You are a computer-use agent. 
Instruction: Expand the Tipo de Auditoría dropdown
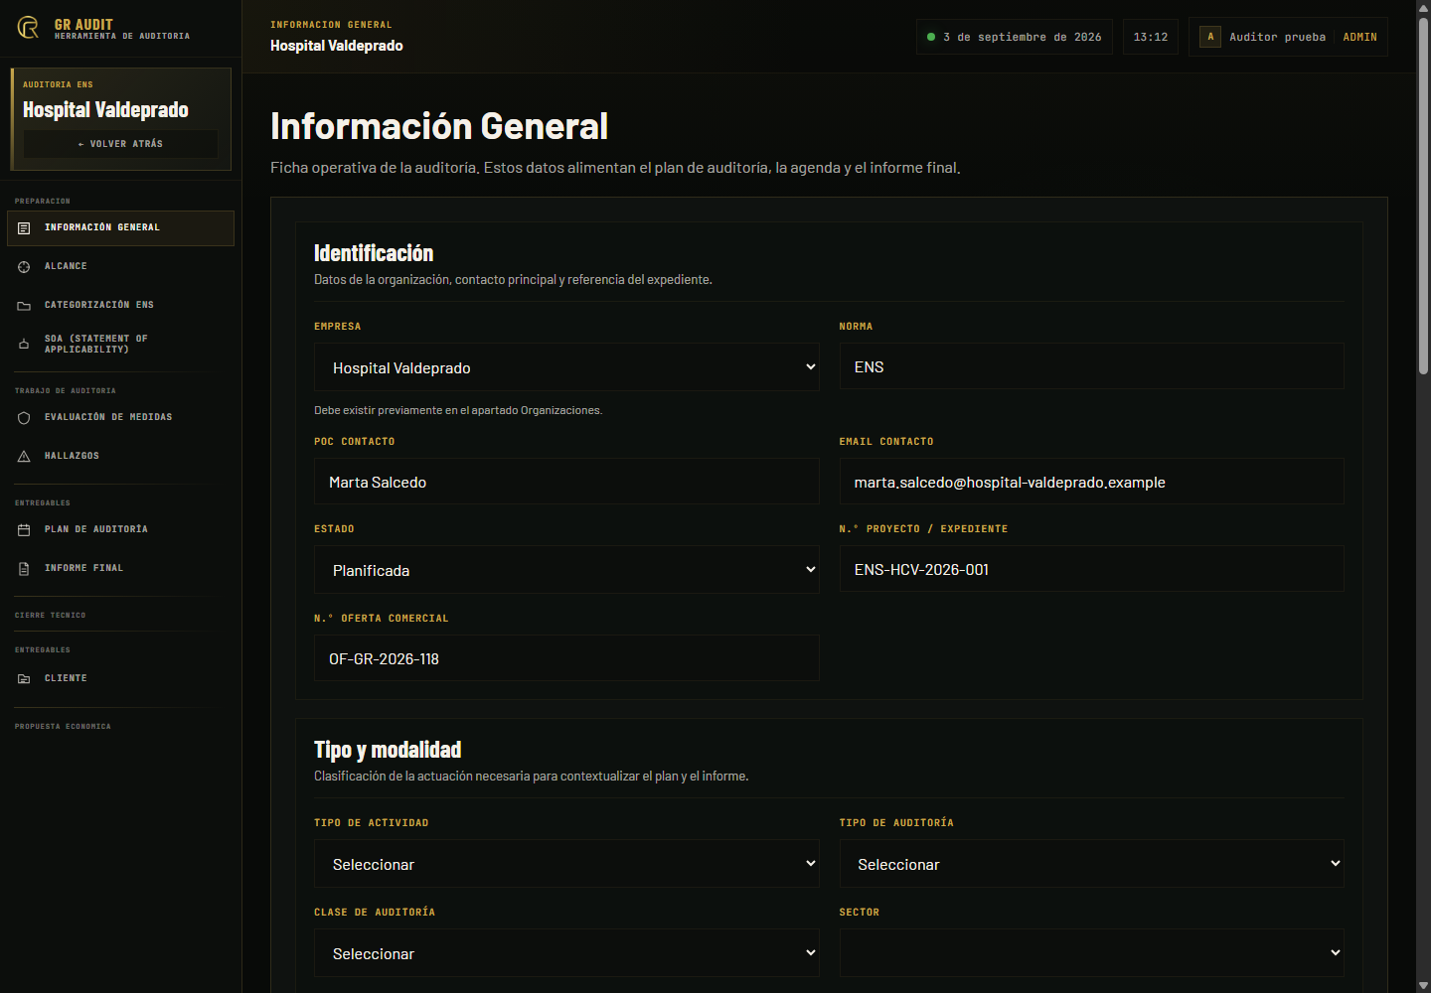1091,864
